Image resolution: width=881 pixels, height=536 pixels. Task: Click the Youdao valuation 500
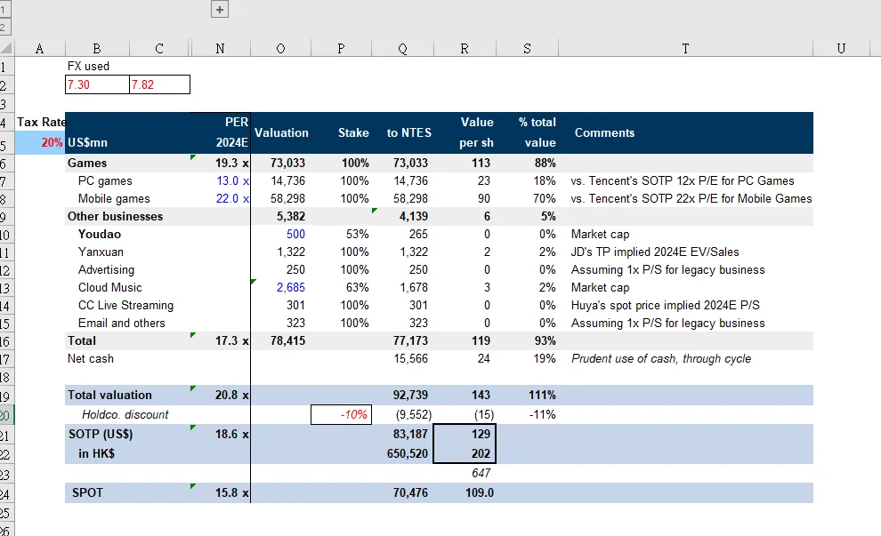pos(280,234)
